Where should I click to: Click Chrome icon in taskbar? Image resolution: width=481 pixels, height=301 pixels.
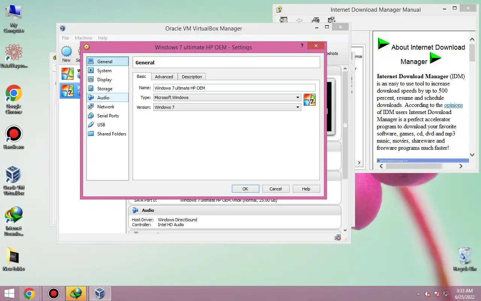pos(29,293)
